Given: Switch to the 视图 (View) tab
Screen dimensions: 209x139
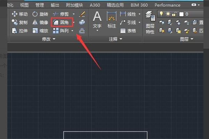Looking at the screenshot, I should point(24,5).
